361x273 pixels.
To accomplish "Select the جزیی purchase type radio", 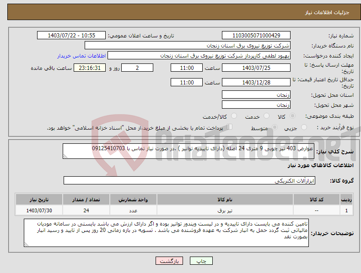I will pos(304,127).
